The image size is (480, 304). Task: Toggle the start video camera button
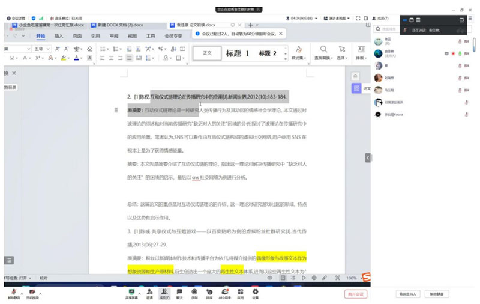click(31, 292)
